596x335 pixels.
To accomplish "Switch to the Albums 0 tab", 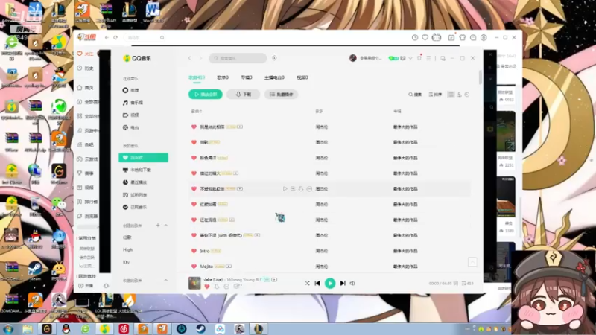I will [247, 77].
